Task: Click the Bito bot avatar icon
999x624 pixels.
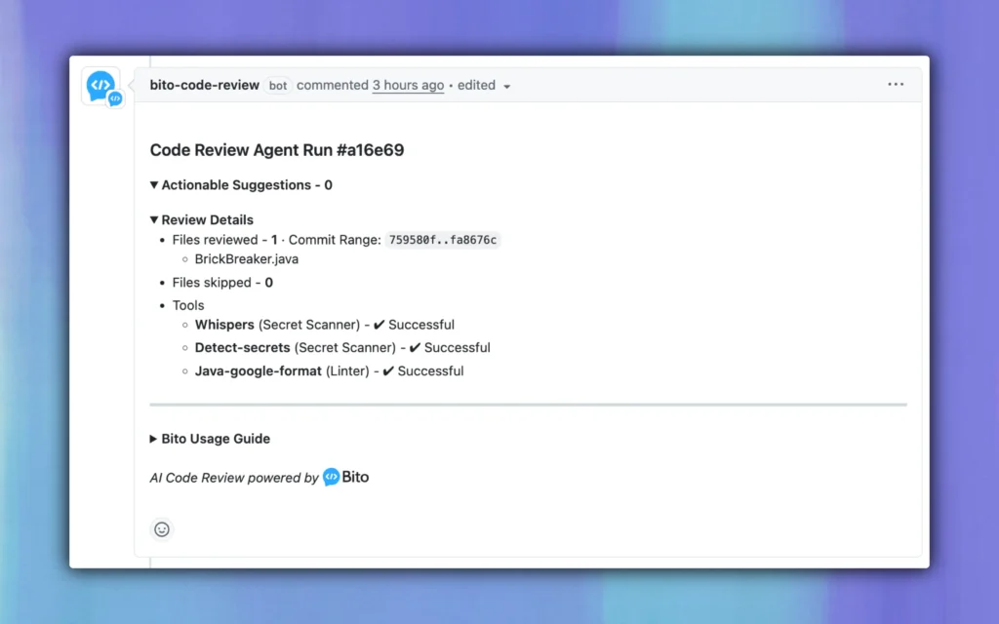Action: pos(100,85)
